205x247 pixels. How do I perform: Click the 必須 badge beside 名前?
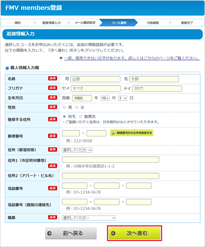(53, 78)
